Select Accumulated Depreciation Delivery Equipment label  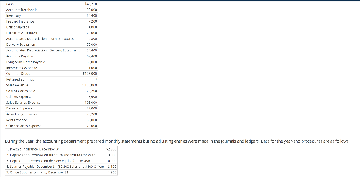point(43,50)
